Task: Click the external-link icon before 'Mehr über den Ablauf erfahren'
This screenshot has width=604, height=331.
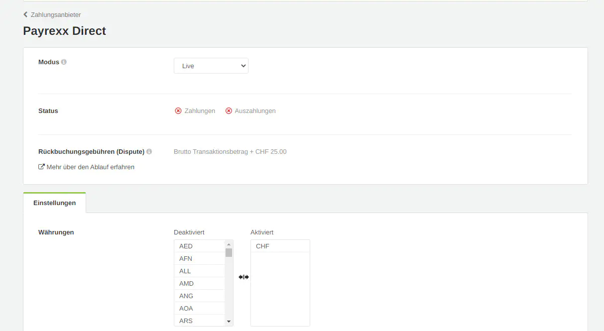Action: click(41, 166)
